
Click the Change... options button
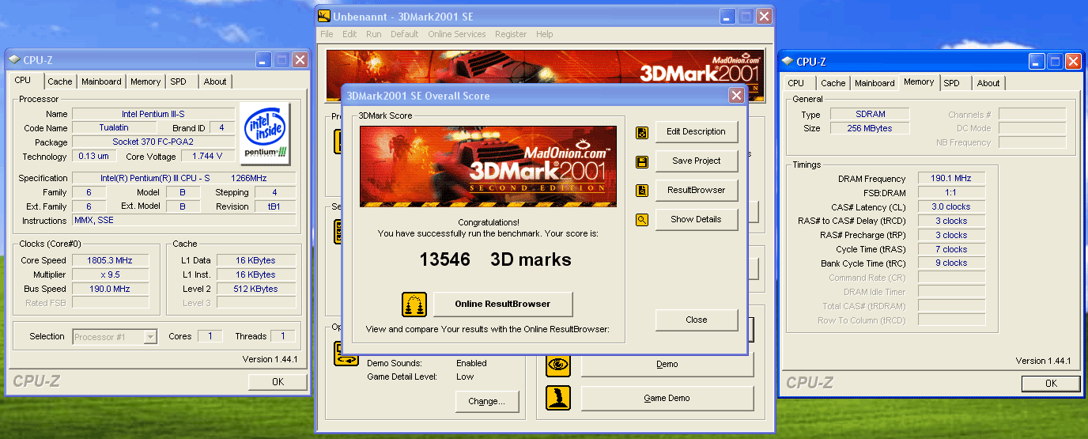click(x=486, y=402)
